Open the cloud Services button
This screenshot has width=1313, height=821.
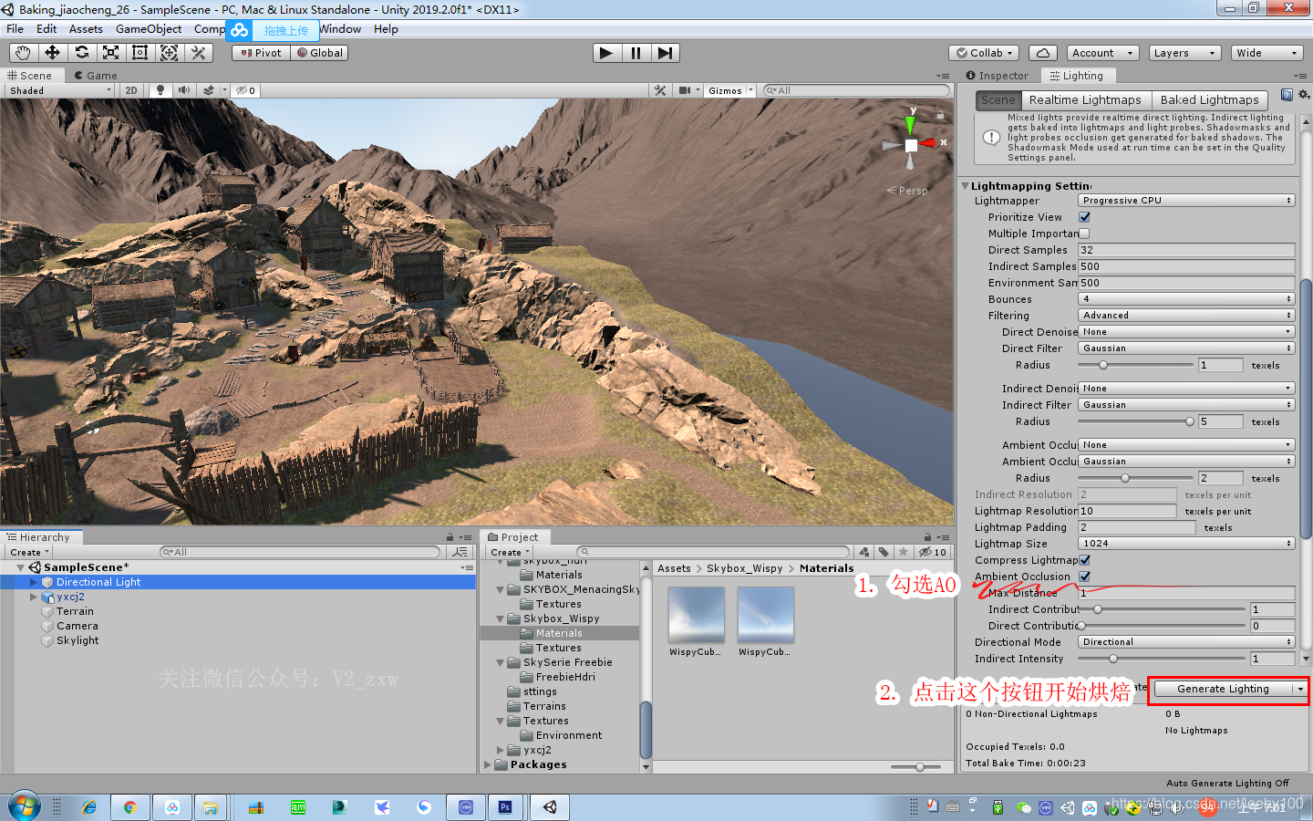click(1043, 53)
